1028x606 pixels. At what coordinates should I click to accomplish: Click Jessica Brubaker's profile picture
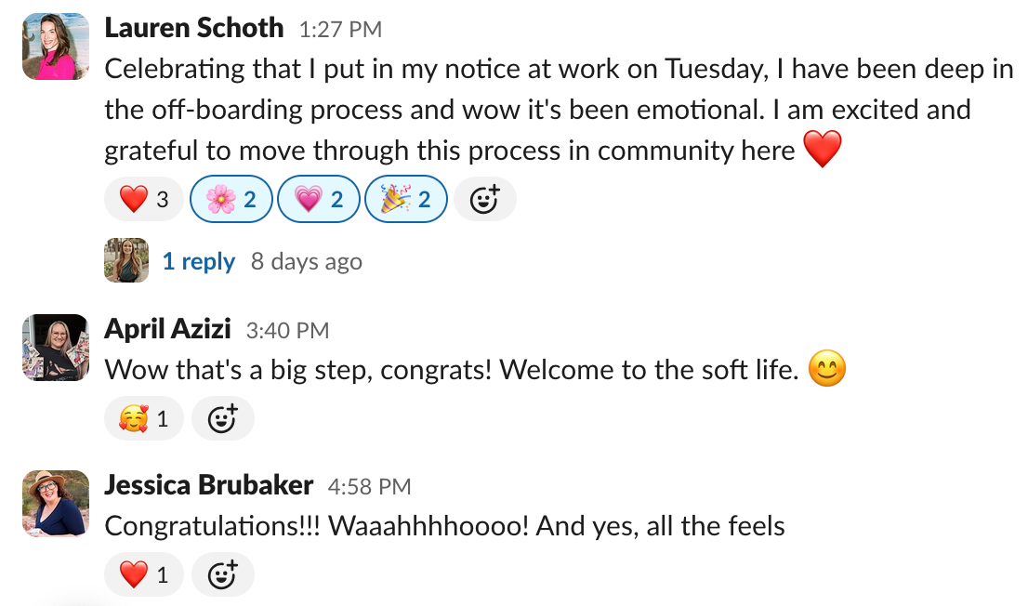point(56,504)
